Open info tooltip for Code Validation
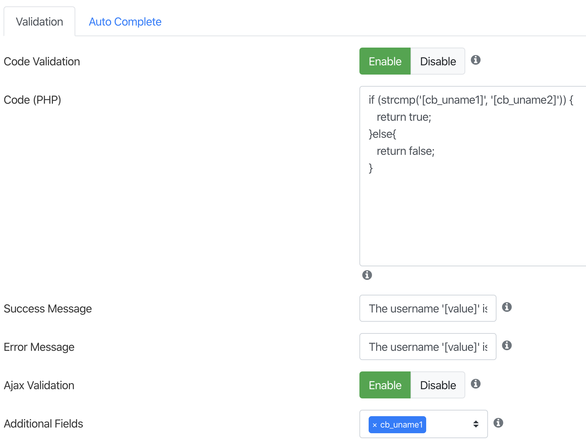The image size is (586, 446). click(x=476, y=60)
